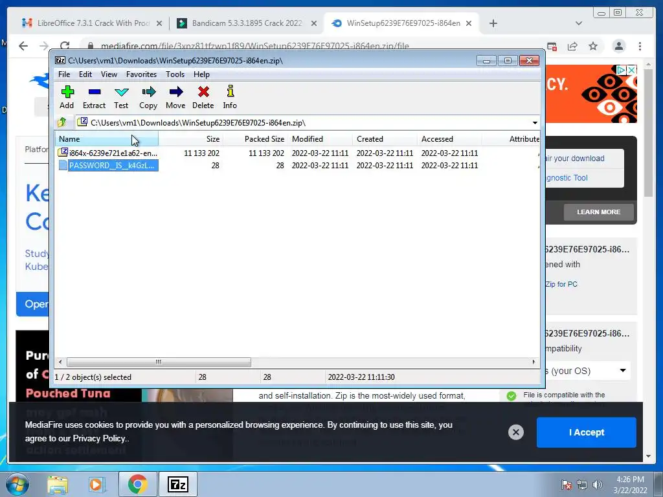The width and height of the screenshot is (663, 497).
Task: Click the Zip for PC link
Action: tap(561, 284)
